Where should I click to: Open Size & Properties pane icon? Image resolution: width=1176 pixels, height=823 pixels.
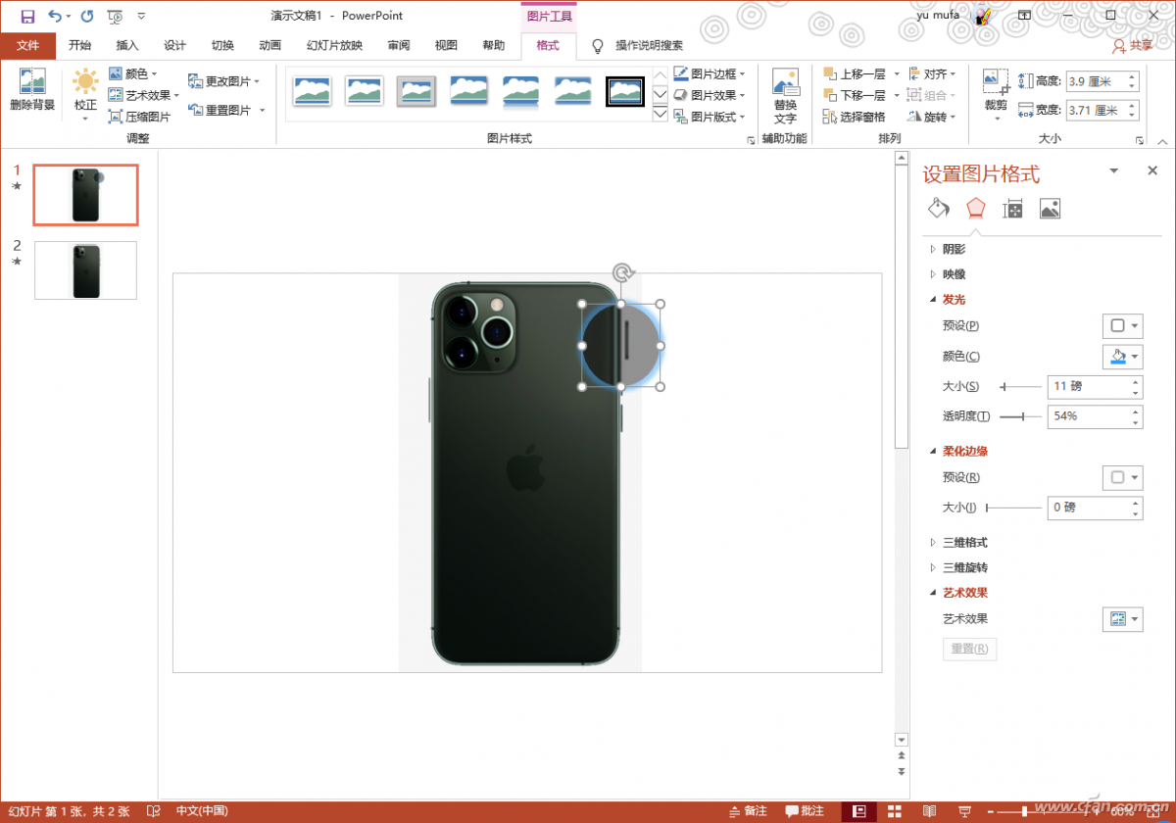(x=1013, y=209)
